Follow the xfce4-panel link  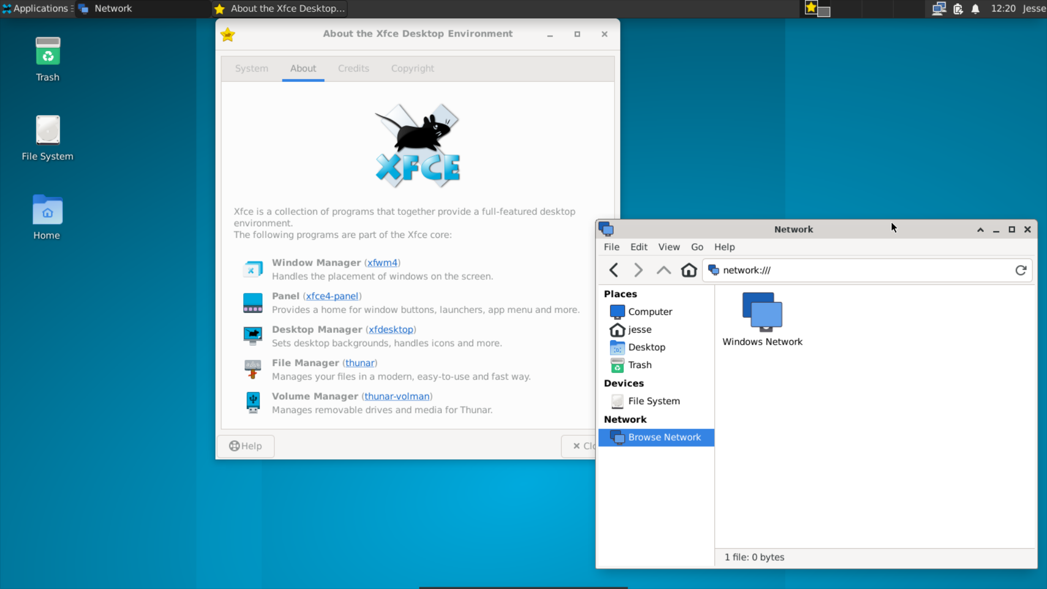[x=332, y=296]
